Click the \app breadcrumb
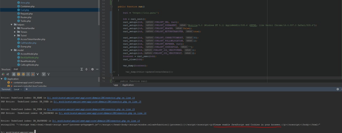Screen dimensions: 342x133 point(116,85)
